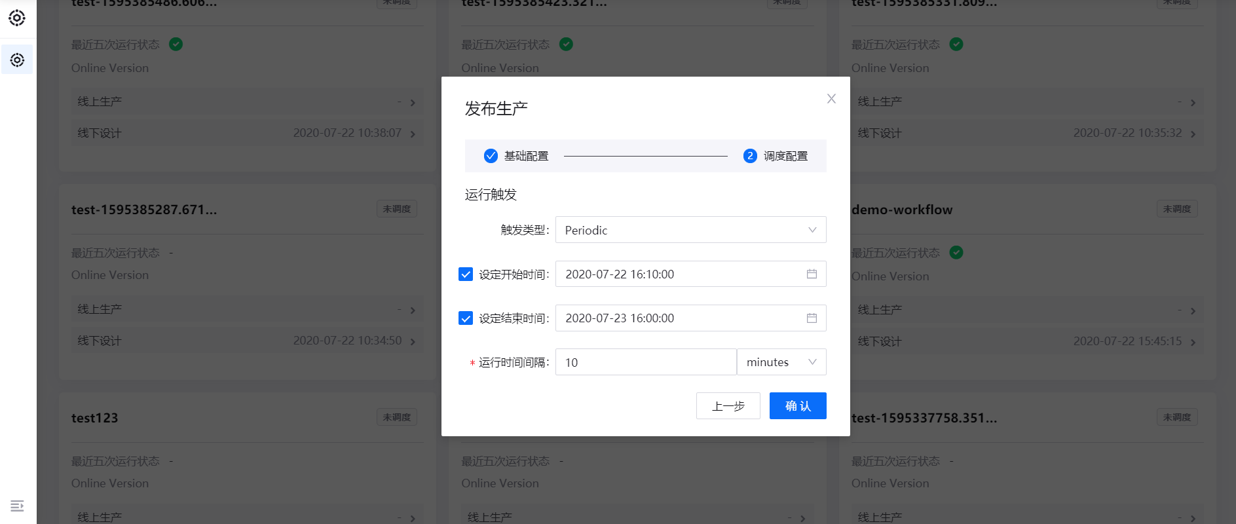
Task: Close the 发布生产 dialog
Action: (831, 99)
